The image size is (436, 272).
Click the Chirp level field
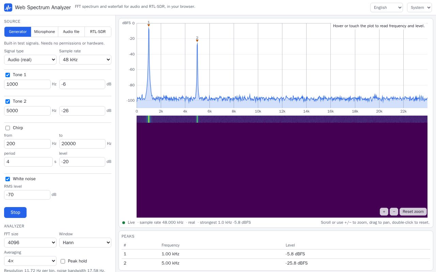[x=82, y=162]
